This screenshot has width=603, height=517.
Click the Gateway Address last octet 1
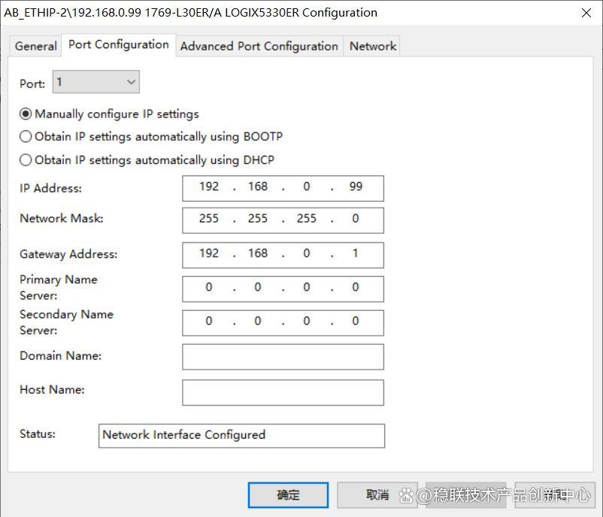click(x=356, y=254)
